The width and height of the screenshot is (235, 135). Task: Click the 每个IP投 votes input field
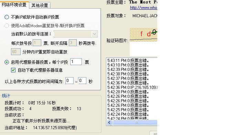pyautogui.click(x=76, y=62)
